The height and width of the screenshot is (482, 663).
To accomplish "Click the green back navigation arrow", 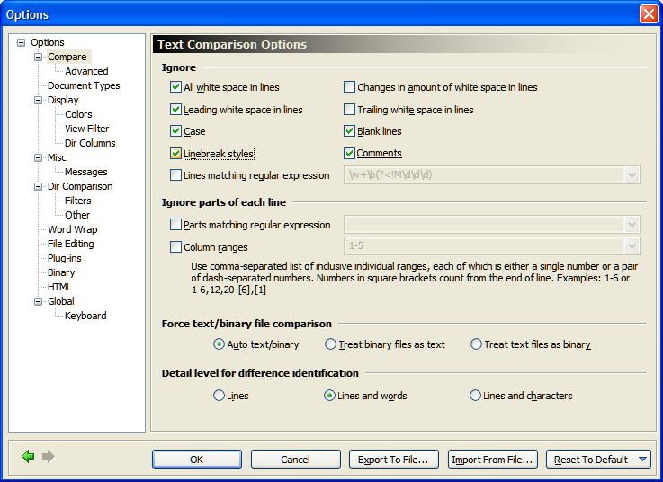I will click(28, 457).
